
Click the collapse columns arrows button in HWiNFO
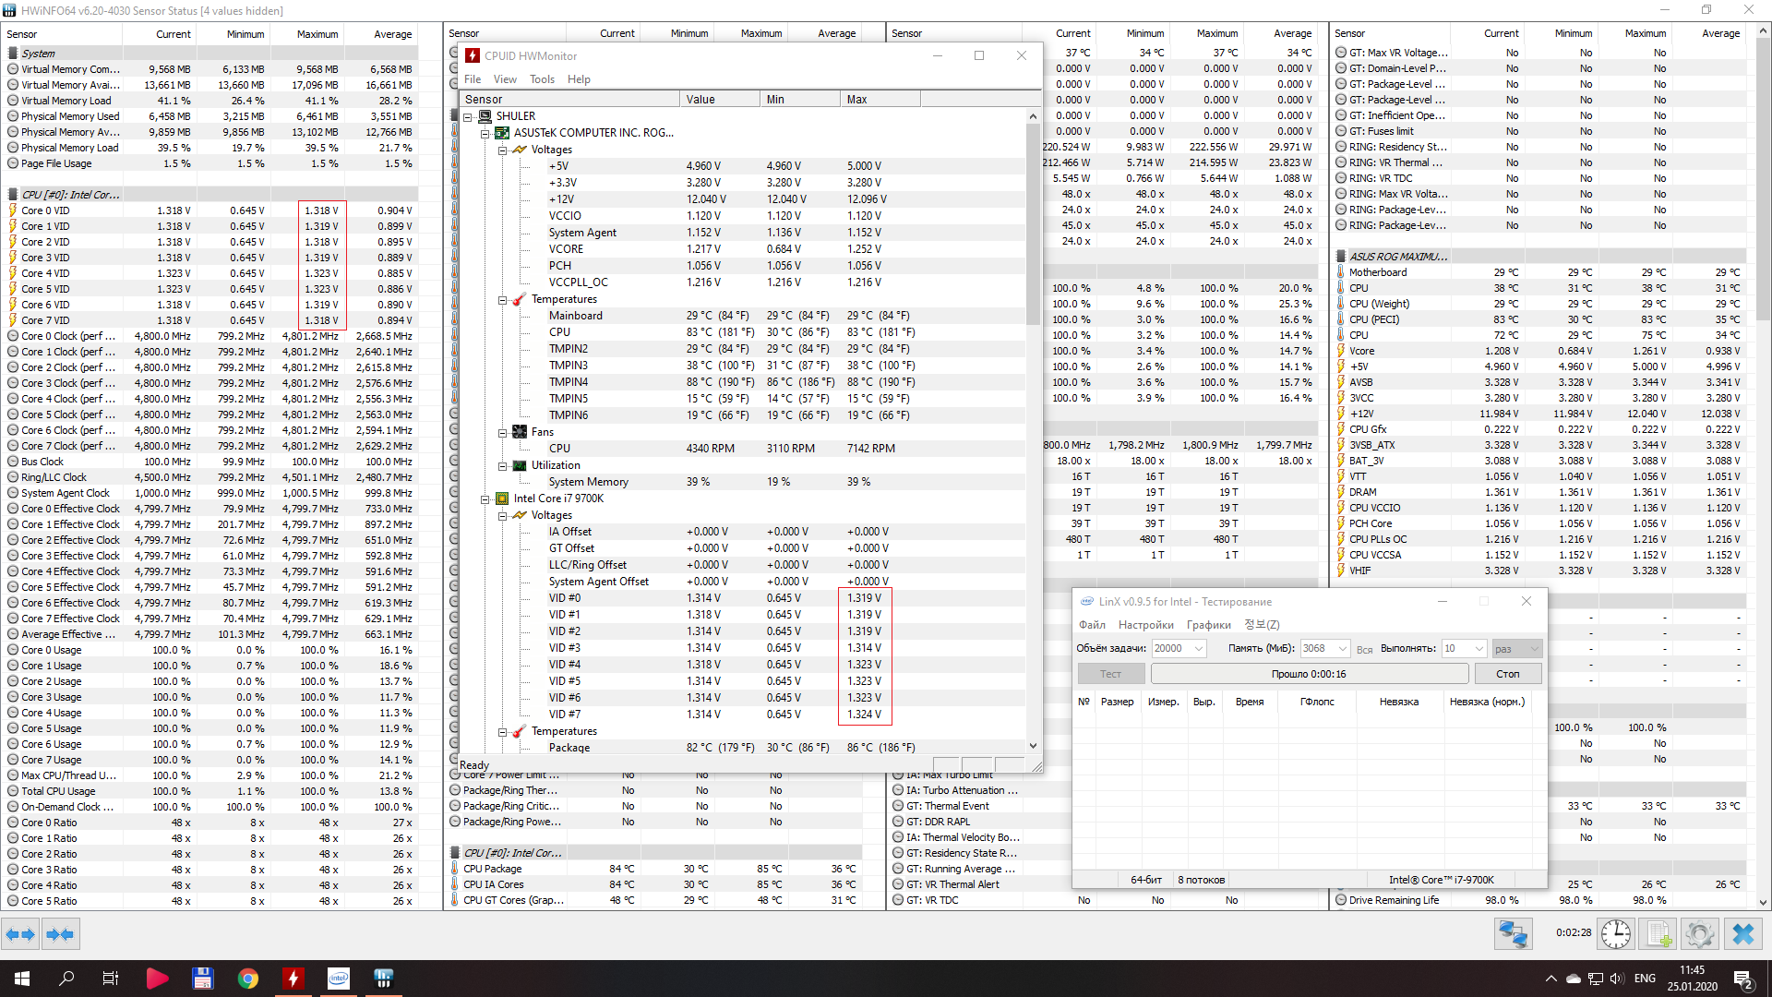60,934
